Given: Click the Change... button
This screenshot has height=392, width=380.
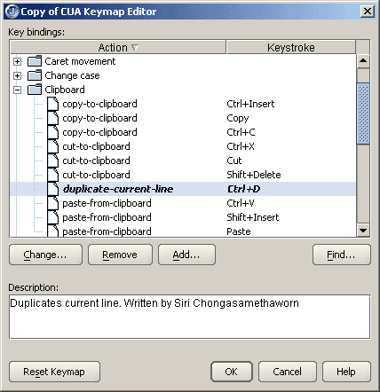Looking at the screenshot, I should click(45, 255).
